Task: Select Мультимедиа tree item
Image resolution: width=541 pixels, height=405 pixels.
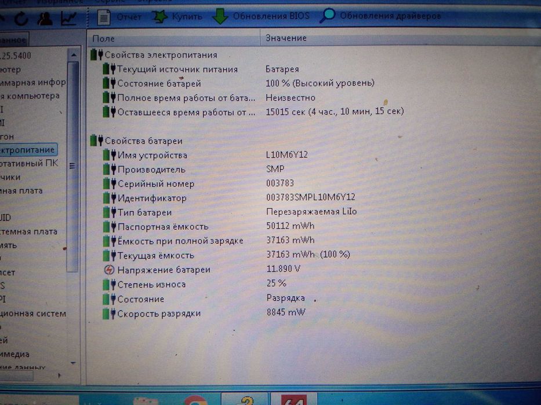Action: (x=15, y=354)
